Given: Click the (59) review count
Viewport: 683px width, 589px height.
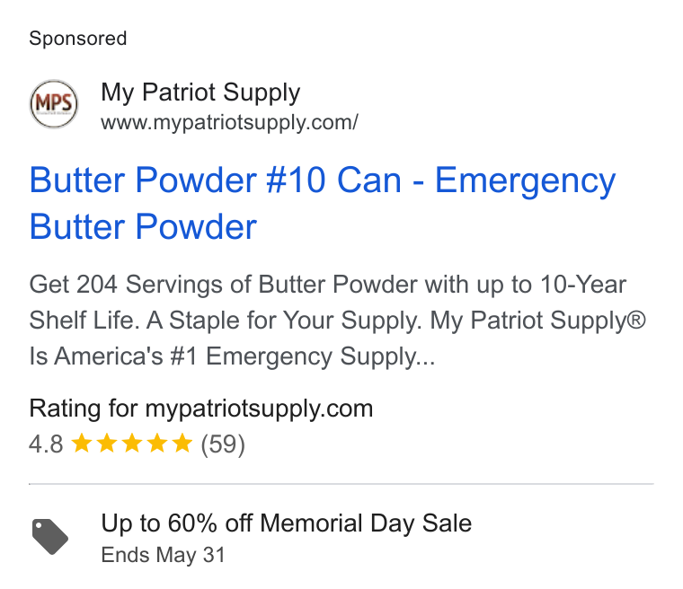Looking at the screenshot, I should [x=223, y=444].
